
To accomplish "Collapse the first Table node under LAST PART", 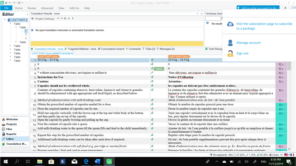I will tap(10, 24).
